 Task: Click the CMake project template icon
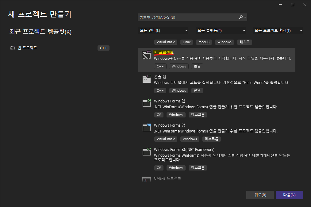(147, 179)
